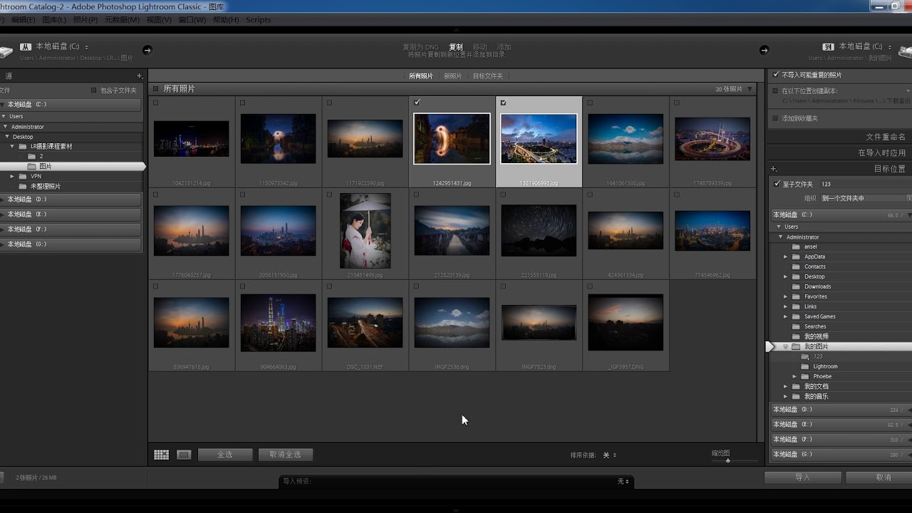Check the 1641061500.jpg photo checkbox
Screen dimensions: 912x513
point(591,103)
